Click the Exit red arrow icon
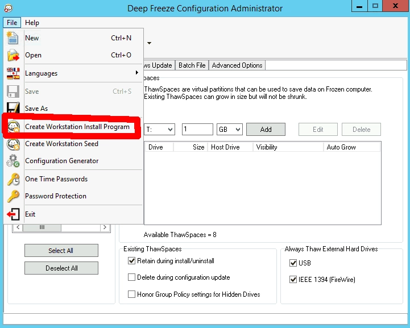 13,214
